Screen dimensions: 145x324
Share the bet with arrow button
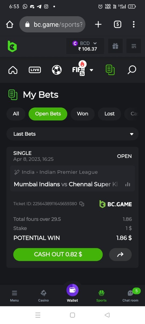click(120, 254)
